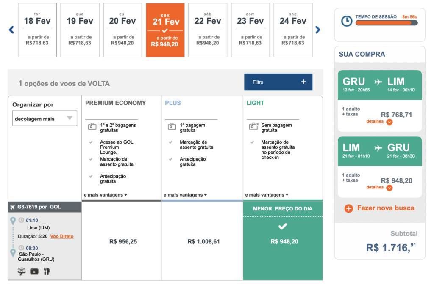Go to previous dates with left arrow
This screenshot has width=434, height=284.
11,30
